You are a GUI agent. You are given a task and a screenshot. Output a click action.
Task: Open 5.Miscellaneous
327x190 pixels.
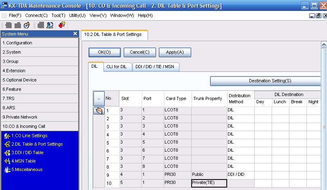click(x=27, y=169)
